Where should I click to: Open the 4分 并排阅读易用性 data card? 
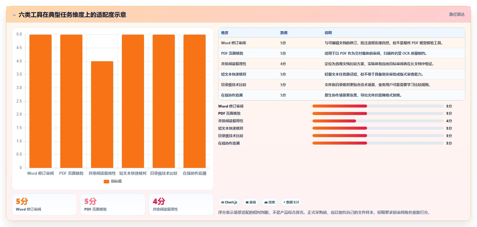click(181, 204)
